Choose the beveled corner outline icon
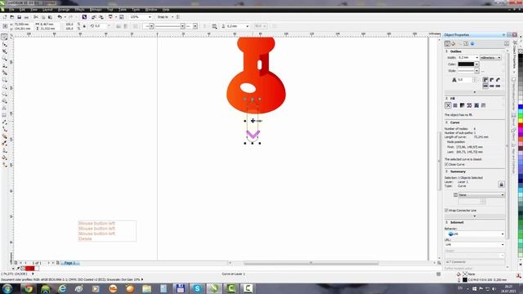The image size is (523, 294). point(498,80)
